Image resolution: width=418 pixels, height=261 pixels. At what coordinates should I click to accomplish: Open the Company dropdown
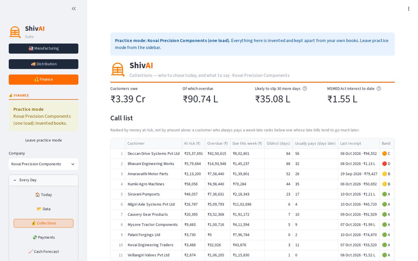pos(44,164)
